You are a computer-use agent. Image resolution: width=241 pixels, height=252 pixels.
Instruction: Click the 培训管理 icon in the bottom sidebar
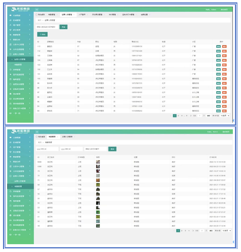[11, 215]
